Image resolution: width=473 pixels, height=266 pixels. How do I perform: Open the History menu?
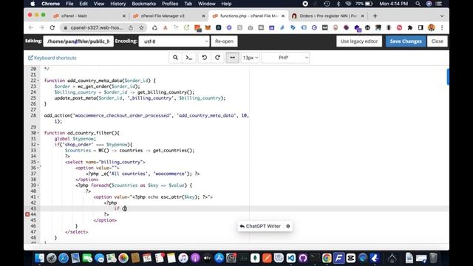[x=118, y=4]
